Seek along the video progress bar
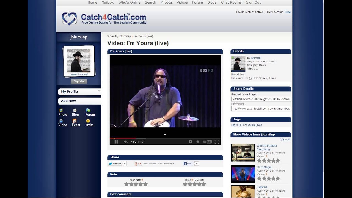 165,138
